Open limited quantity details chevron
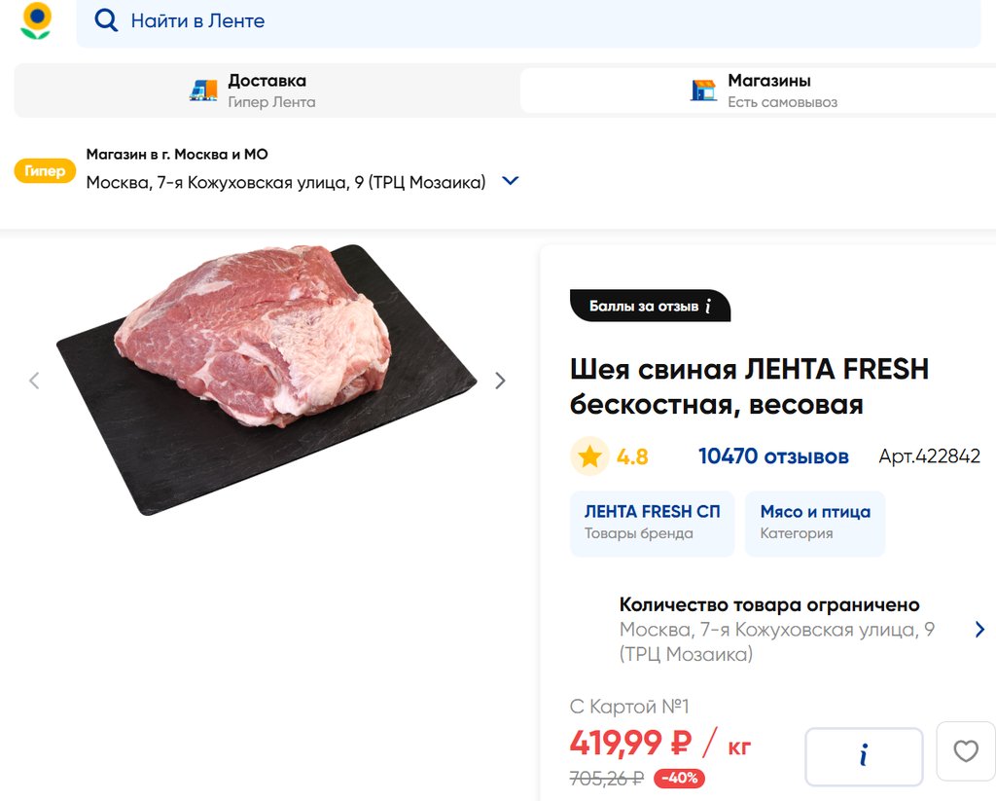This screenshot has width=996, height=801. pyautogui.click(x=979, y=630)
